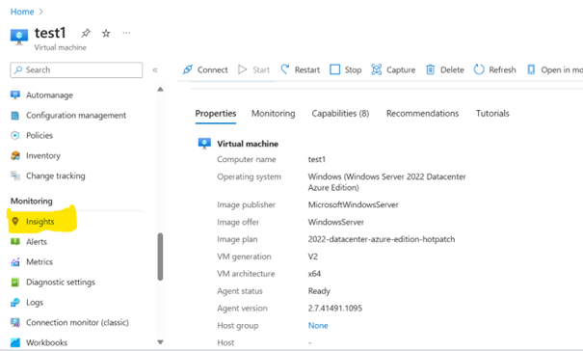Open Policies icon in the sidebar

pyautogui.click(x=15, y=136)
